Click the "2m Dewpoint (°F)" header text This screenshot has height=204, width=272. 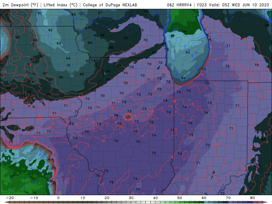(20, 5)
